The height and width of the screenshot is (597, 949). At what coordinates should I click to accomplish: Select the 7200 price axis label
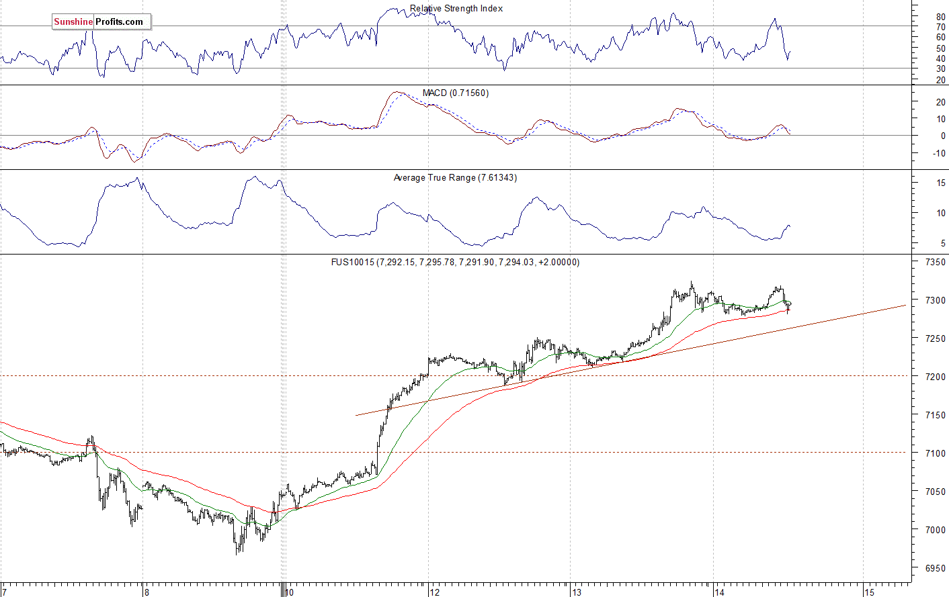[x=935, y=377]
